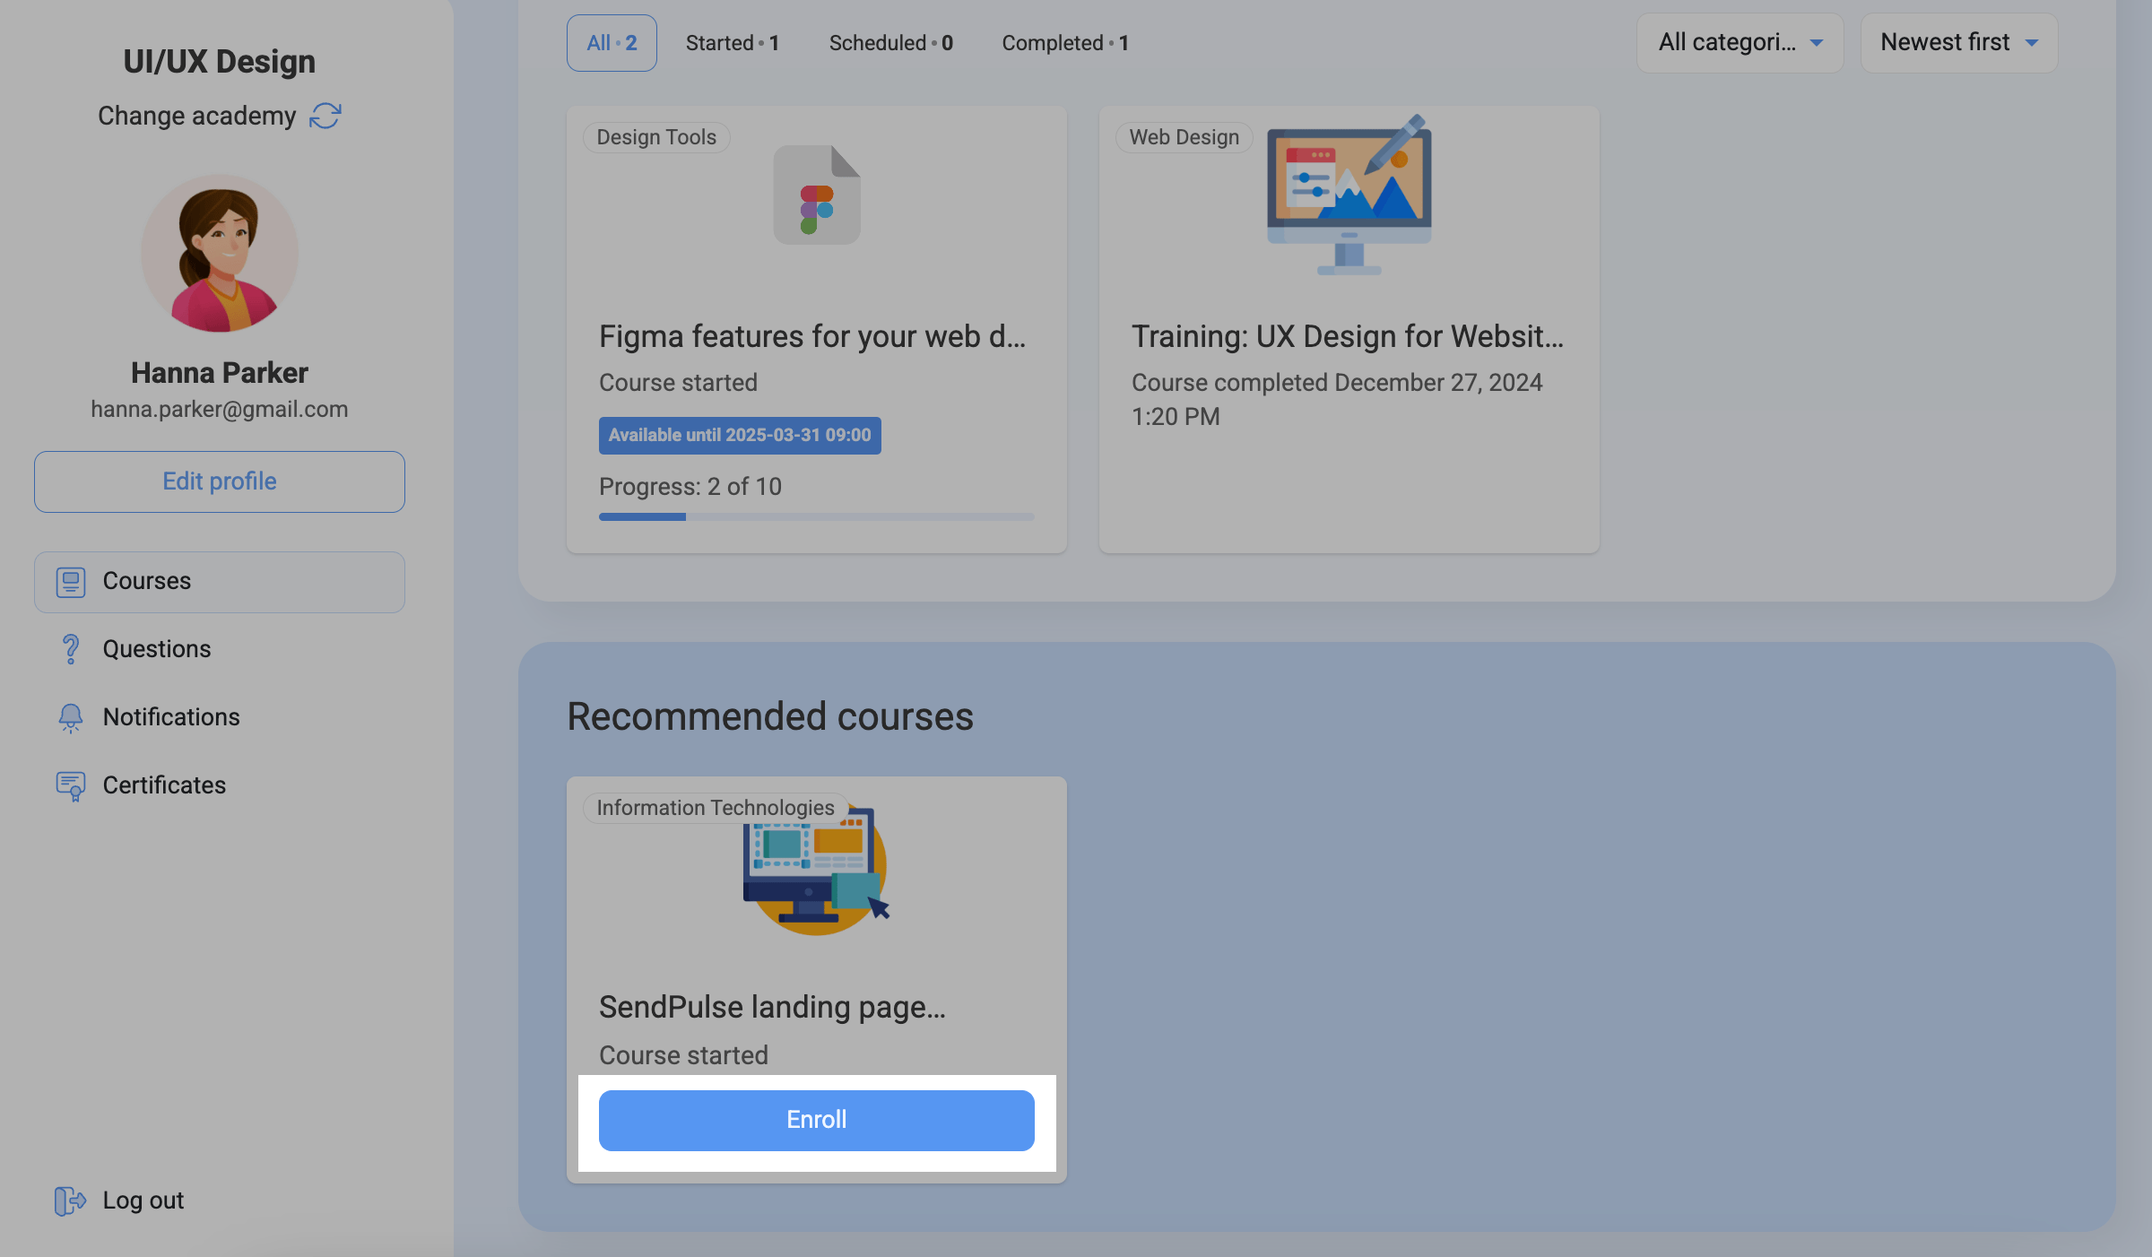Click the Figma course progress bar

(816, 516)
